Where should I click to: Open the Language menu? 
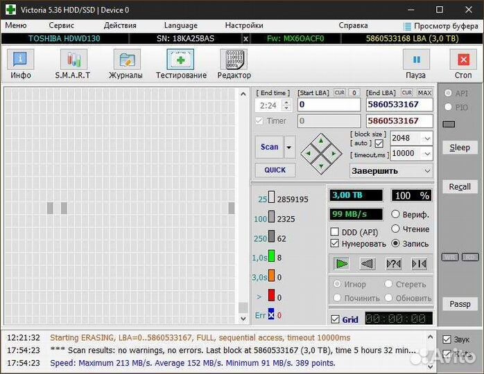point(180,26)
